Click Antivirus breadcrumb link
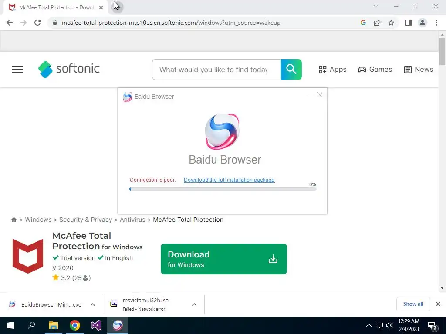Image resolution: width=446 pixels, height=334 pixels. click(x=132, y=220)
